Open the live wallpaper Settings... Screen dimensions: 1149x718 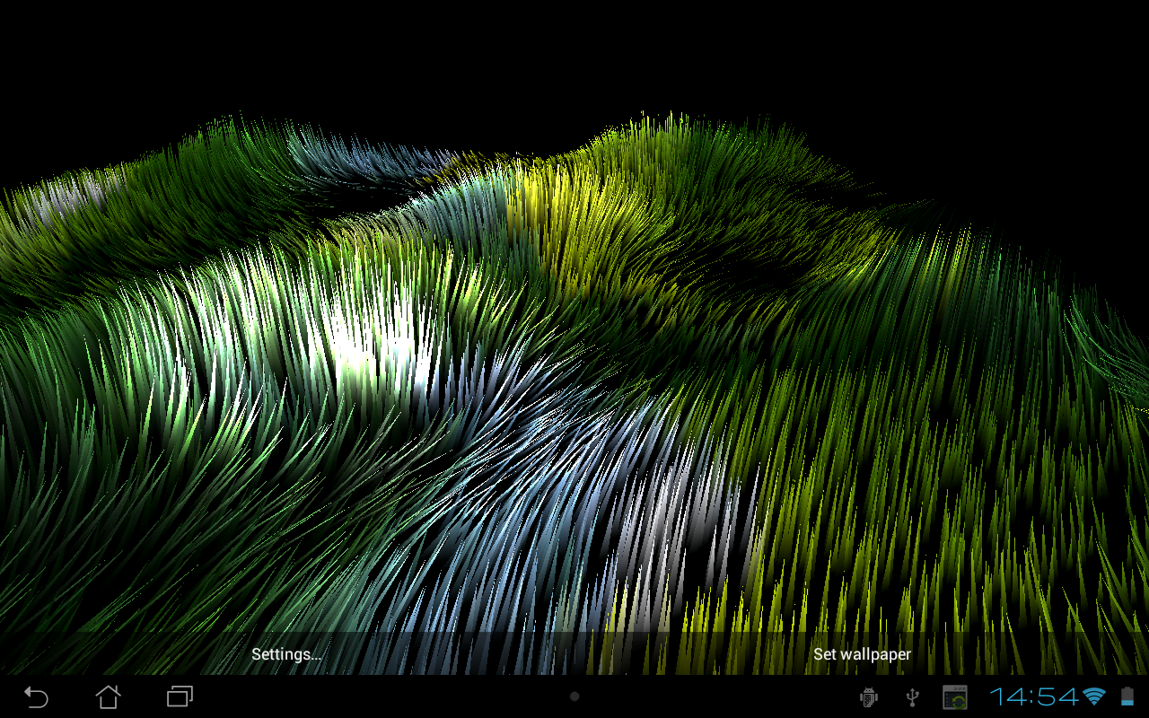coord(286,654)
